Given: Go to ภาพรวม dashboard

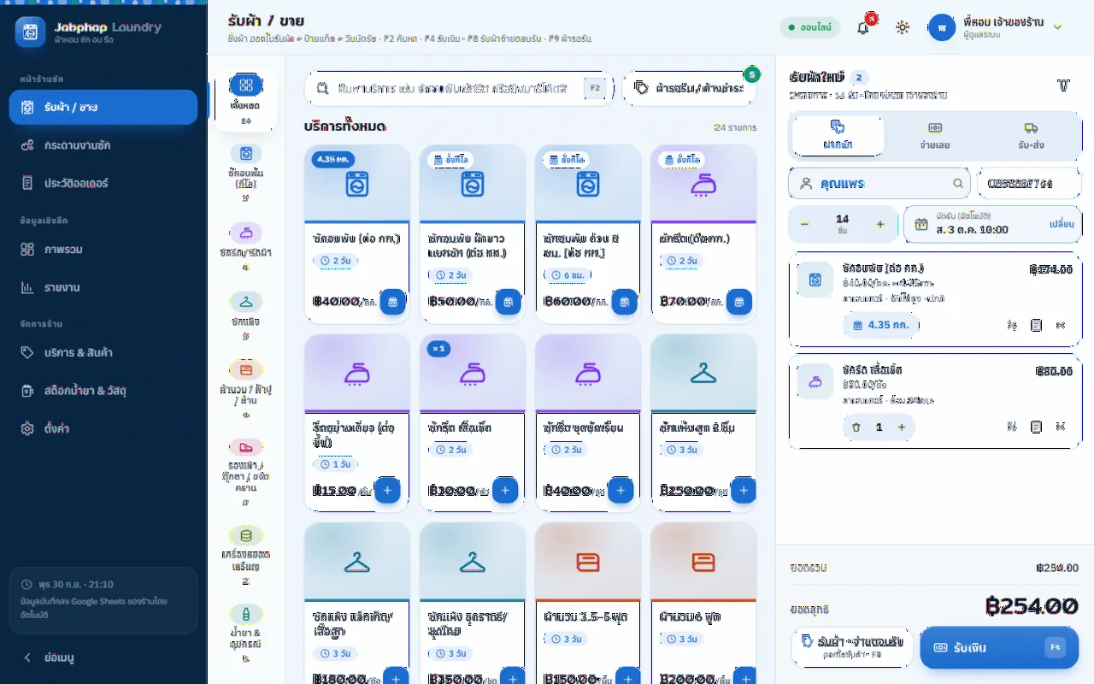Looking at the screenshot, I should 103,250.
